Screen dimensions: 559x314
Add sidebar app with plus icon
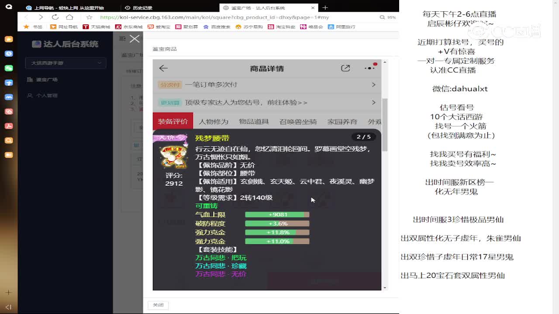coord(8,292)
